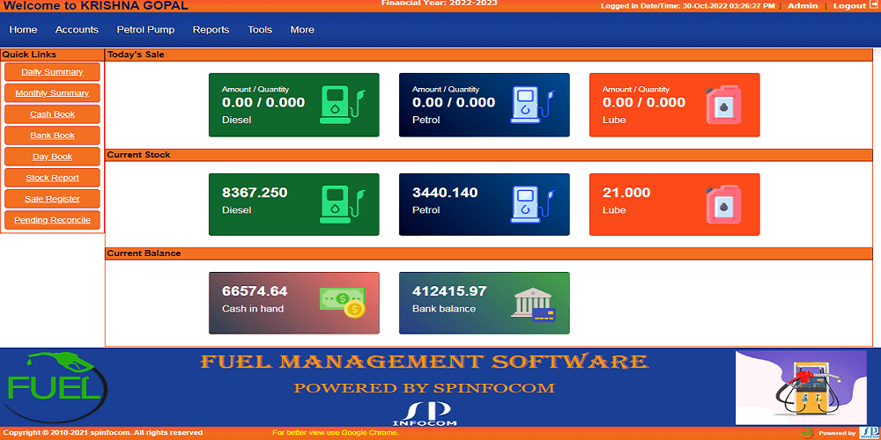Click the Fuel Management Software banner title
This screenshot has width=881, height=440.
425,362
